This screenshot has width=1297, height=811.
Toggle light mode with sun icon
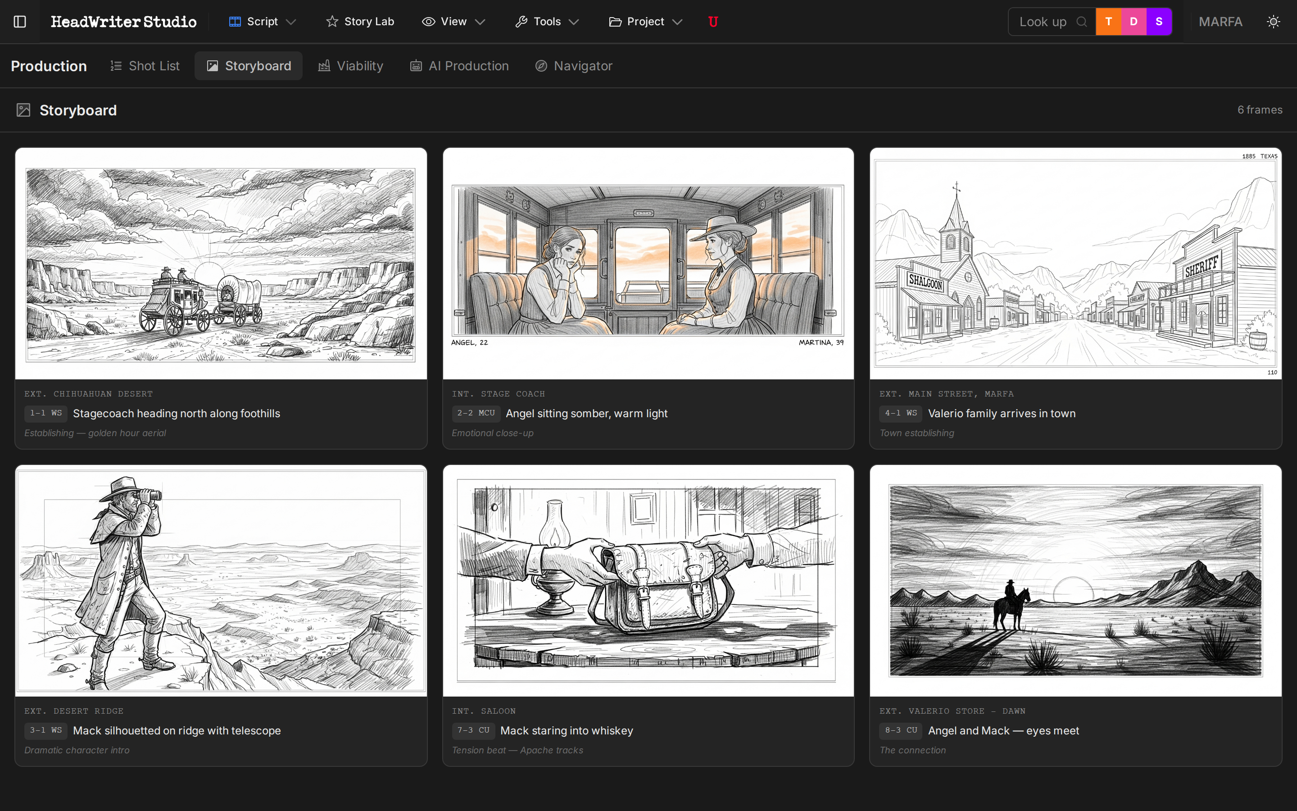point(1274,22)
